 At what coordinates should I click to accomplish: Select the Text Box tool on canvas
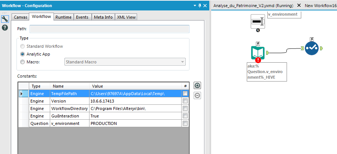tap(258, 21)
